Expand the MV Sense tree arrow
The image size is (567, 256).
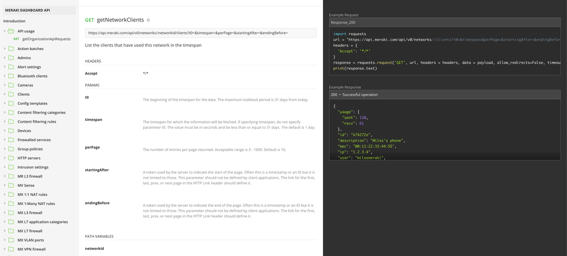[5, 186]
